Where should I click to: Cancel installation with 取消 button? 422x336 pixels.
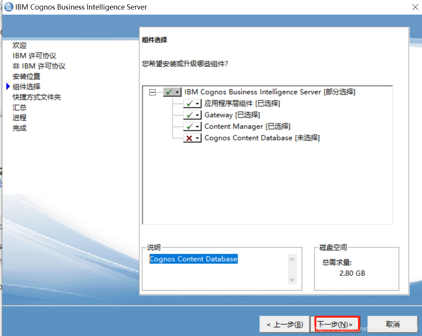[x=393, y=325]
